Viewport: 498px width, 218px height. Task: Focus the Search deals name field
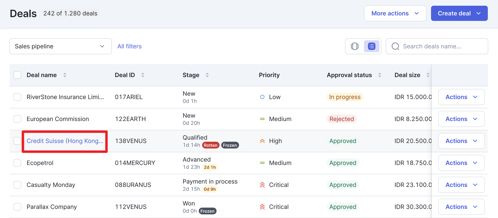(437, 46)
